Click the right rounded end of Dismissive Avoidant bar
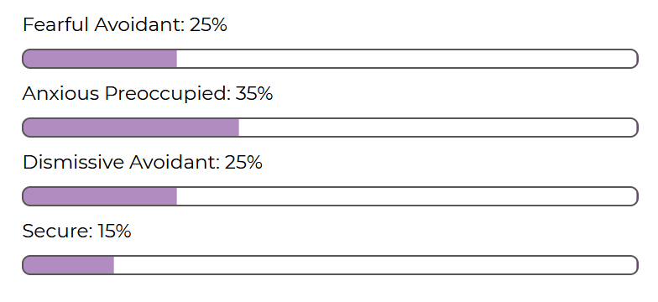Screen dimensions: 658x302 click(x=633, y=196)
